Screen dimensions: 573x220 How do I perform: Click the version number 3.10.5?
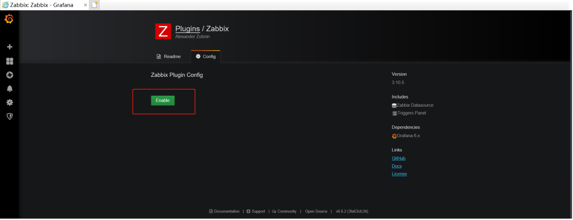pos(398,82)
